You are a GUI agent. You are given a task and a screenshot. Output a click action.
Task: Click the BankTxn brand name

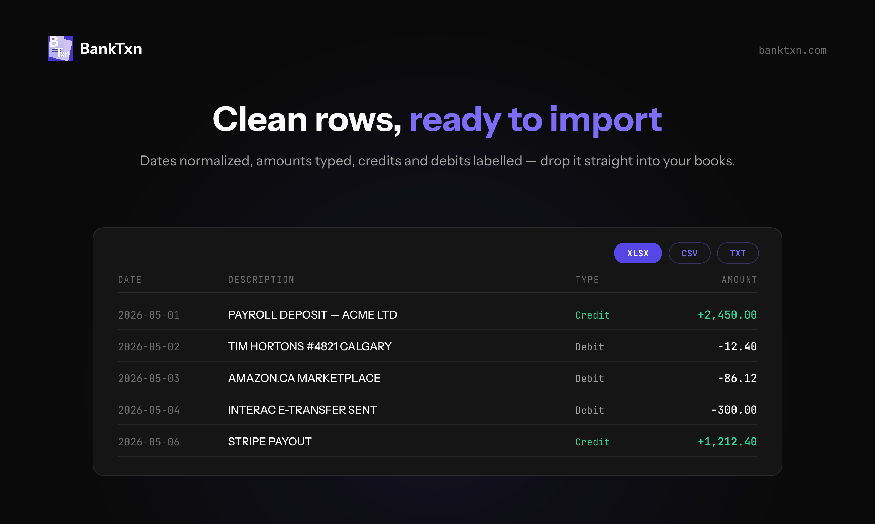(111, 49)
